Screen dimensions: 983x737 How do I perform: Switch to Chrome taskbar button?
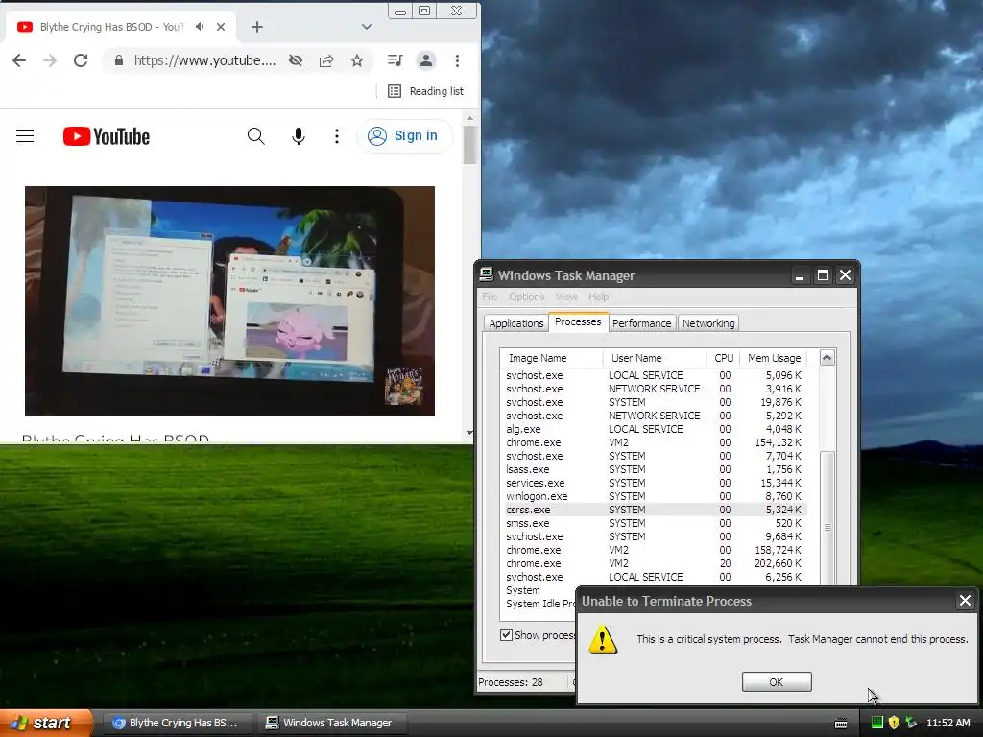(177, 723)
